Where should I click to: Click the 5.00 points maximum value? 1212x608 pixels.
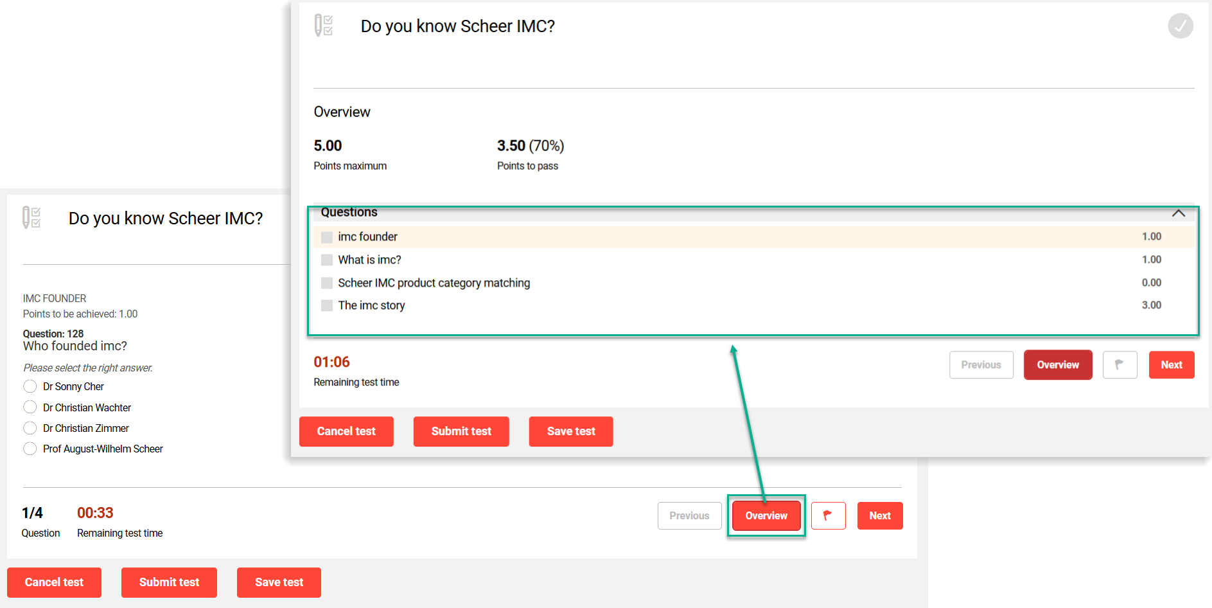point(328,146)
